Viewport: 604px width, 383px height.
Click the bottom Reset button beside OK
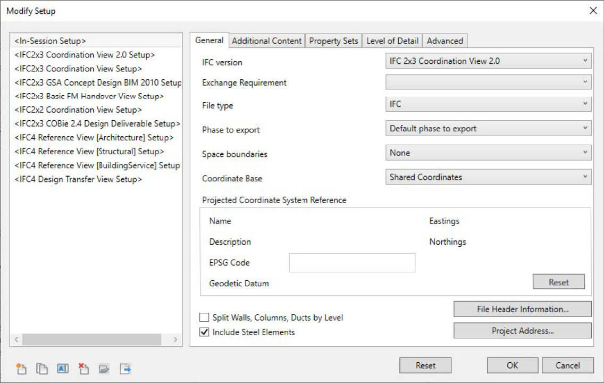pos(425,365)
